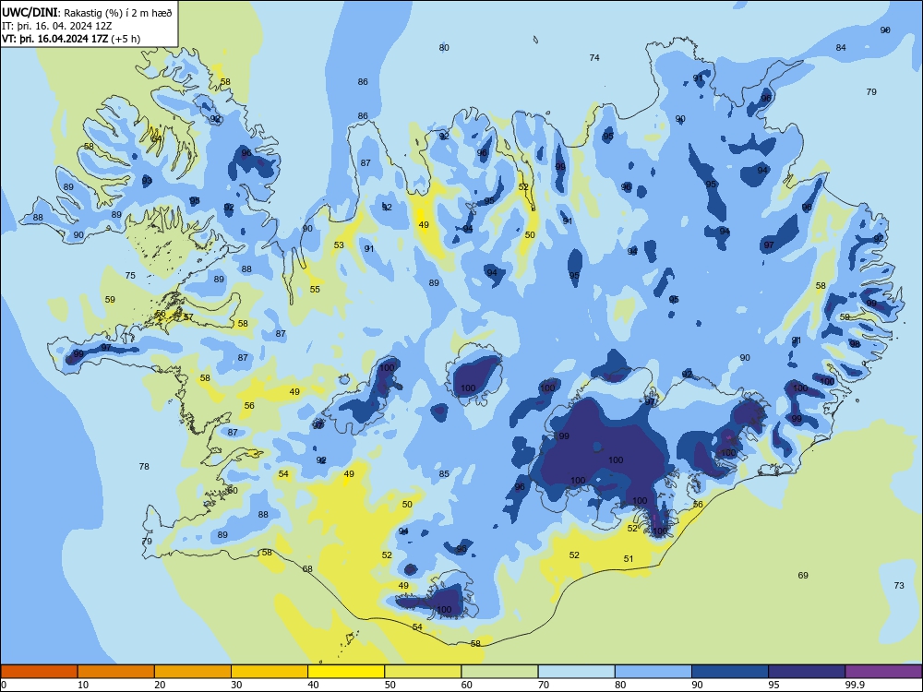
Task: Click the legend tick label '30'
Action: click(x=236, y=685)
